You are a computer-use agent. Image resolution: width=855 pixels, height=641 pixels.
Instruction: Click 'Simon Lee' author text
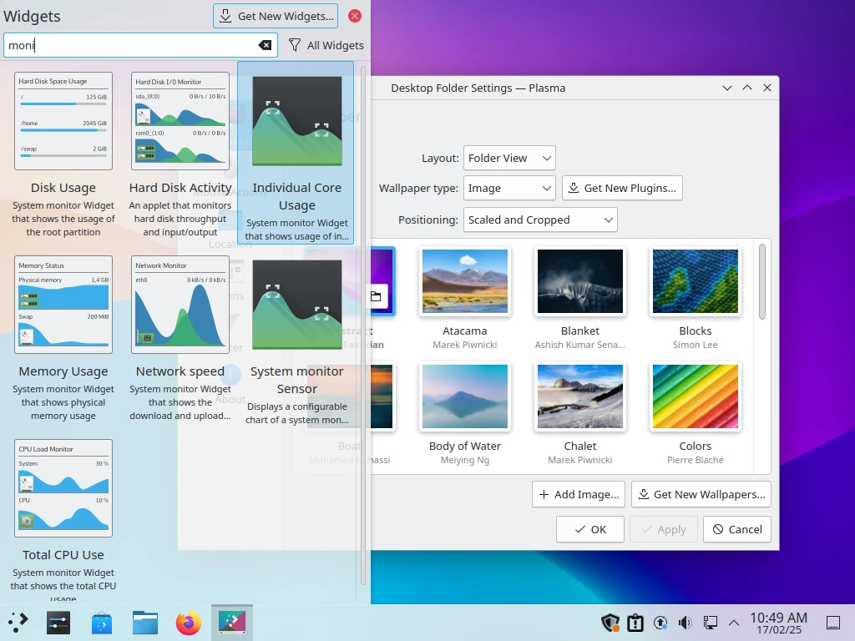696,345
